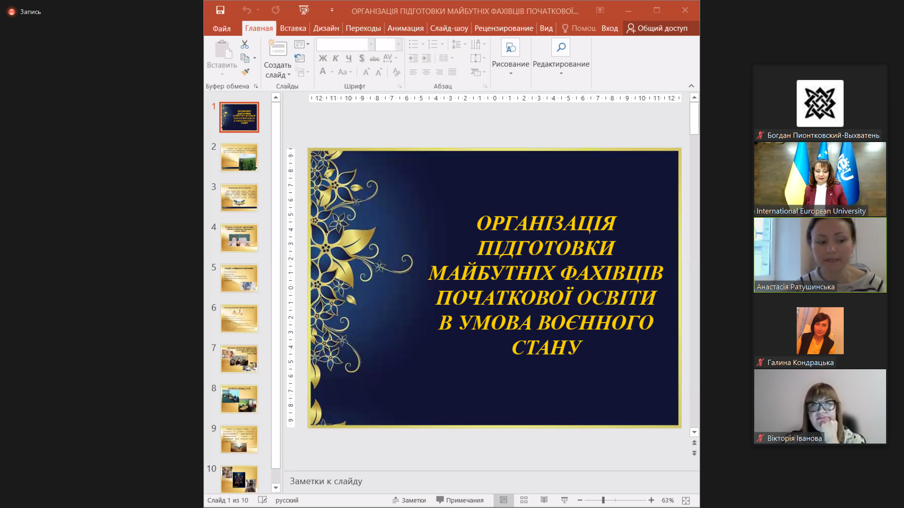Expand the Рисование drawing group

[510, 73]
